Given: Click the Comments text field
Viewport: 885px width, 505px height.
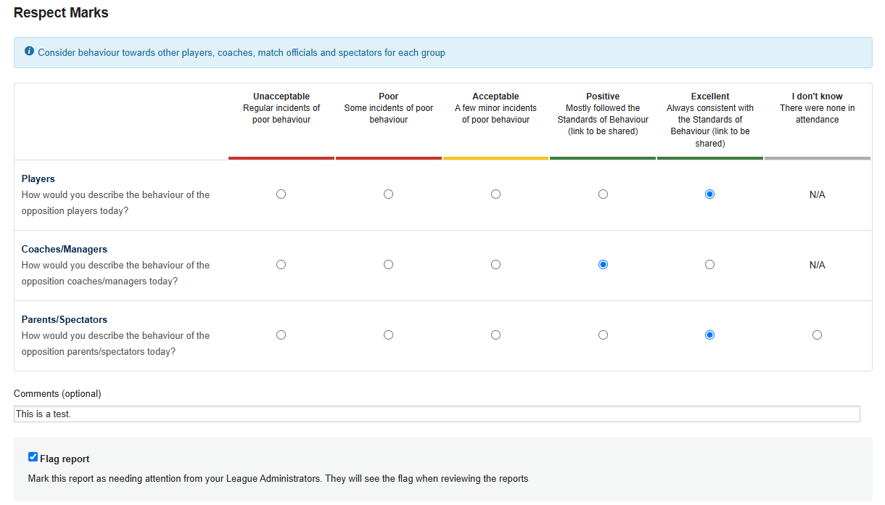Looking at the screenshot, I should pyautogui.click(x=437, y=414).
